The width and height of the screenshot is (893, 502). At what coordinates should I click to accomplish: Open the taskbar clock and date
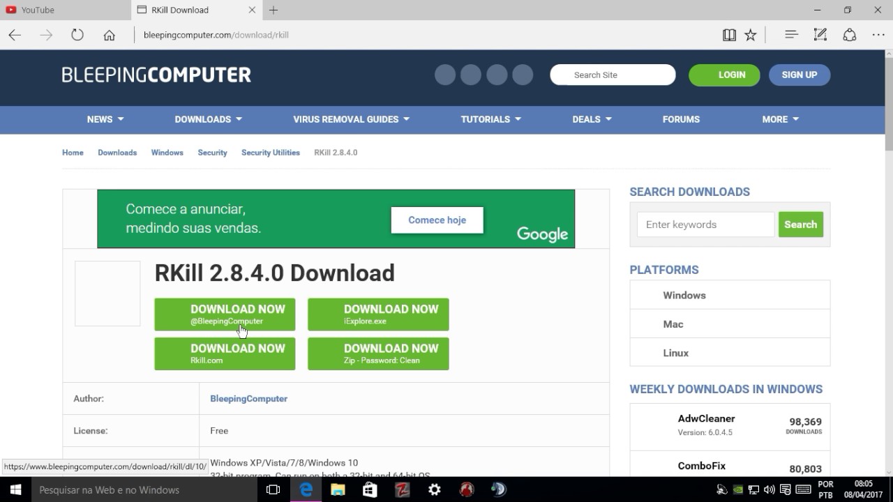click(x=863, y=489)
